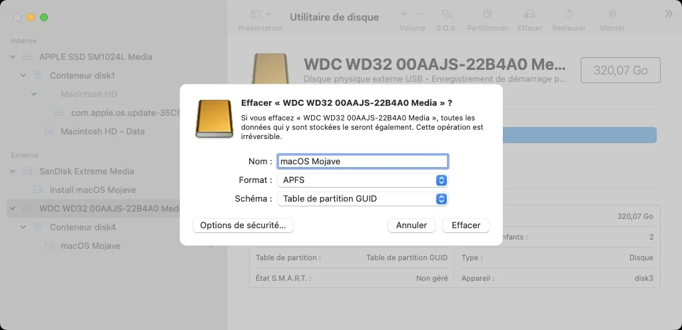This screenshot has height=330, width=682.
Task: Click the yellow minimize window button
Action: coord(31,17)
